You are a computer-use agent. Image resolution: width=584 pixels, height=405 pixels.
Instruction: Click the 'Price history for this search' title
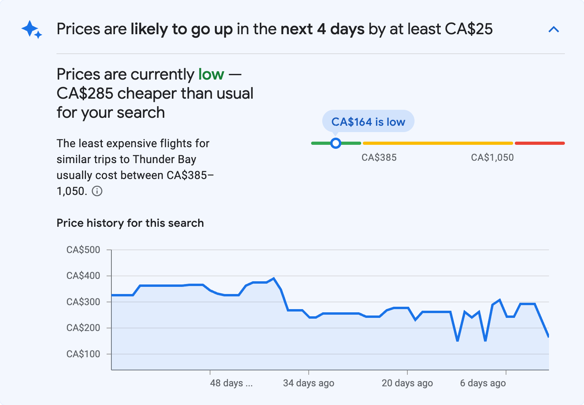(x=130, y=223)
